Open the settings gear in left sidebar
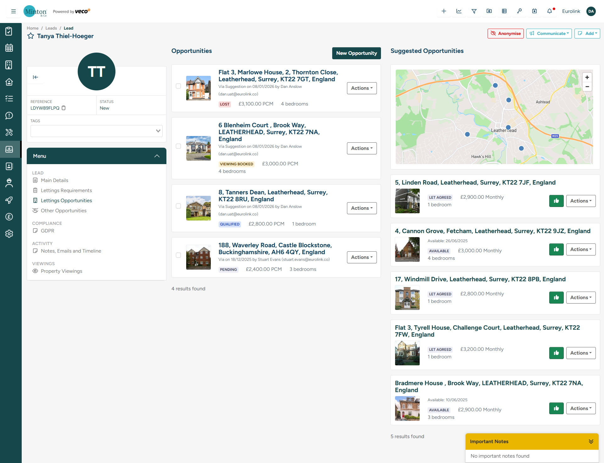This screenshot has width=604, height=463. tap(9, 234)
